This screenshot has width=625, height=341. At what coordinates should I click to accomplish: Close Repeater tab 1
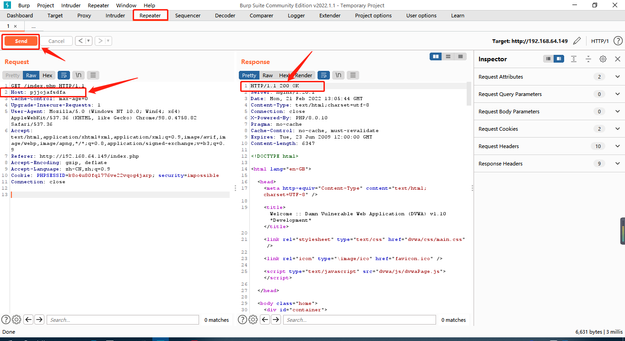15,26
